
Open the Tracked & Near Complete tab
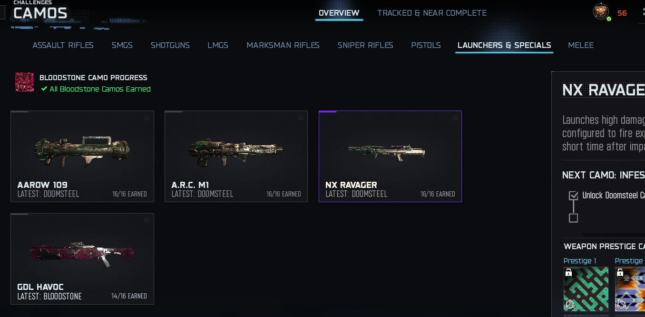pos(432,13)
